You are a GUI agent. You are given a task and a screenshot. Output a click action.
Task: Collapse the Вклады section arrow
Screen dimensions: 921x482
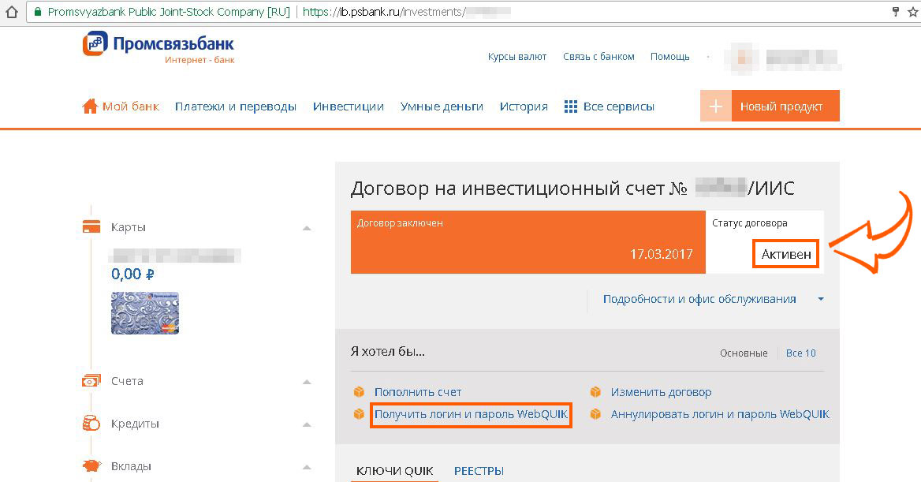pos(307,467)
